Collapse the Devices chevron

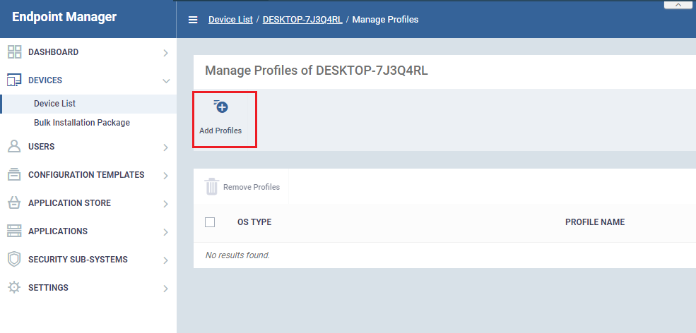pos(166,81)
